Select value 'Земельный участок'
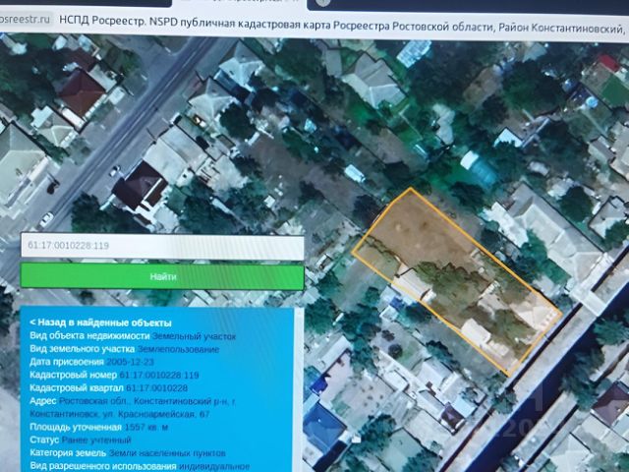 click(x=195, y=336)
